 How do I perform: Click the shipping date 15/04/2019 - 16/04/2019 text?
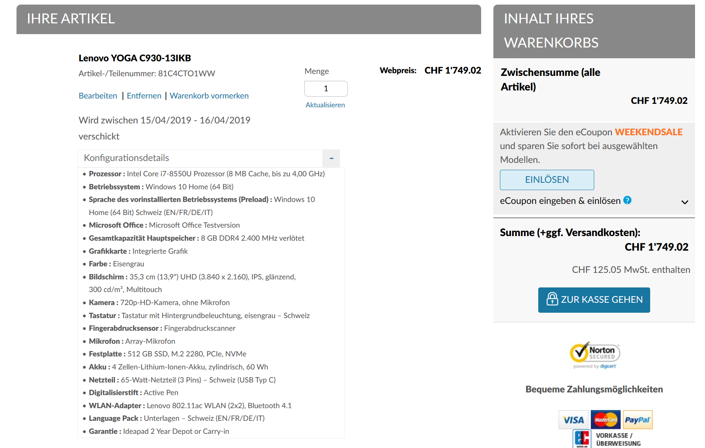(x=196, y=120)
